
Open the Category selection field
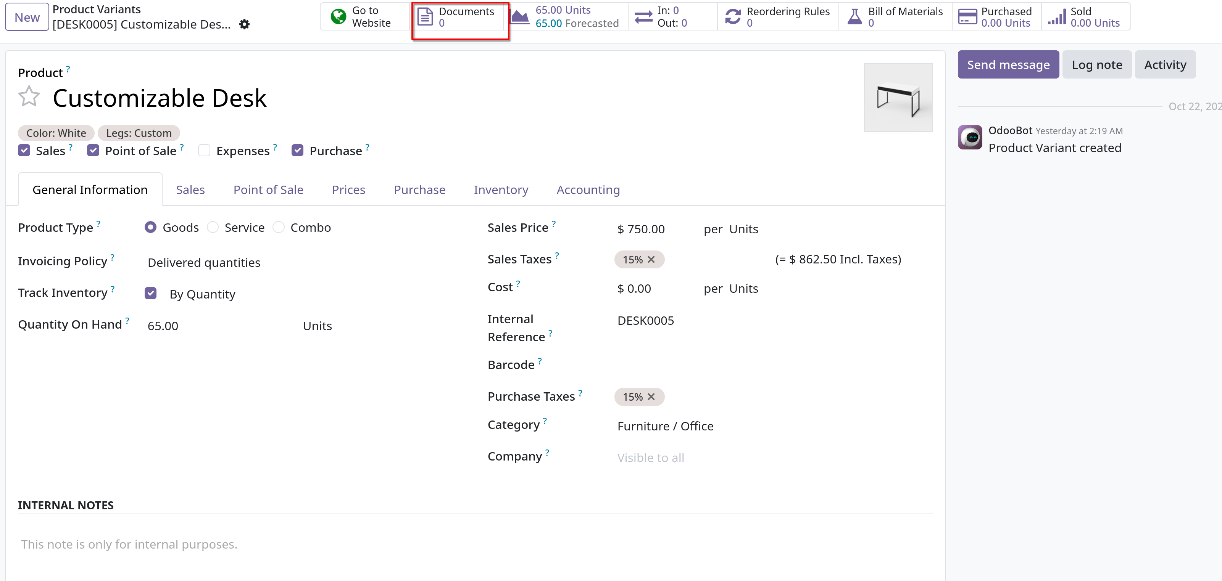(x=773, y=426)
